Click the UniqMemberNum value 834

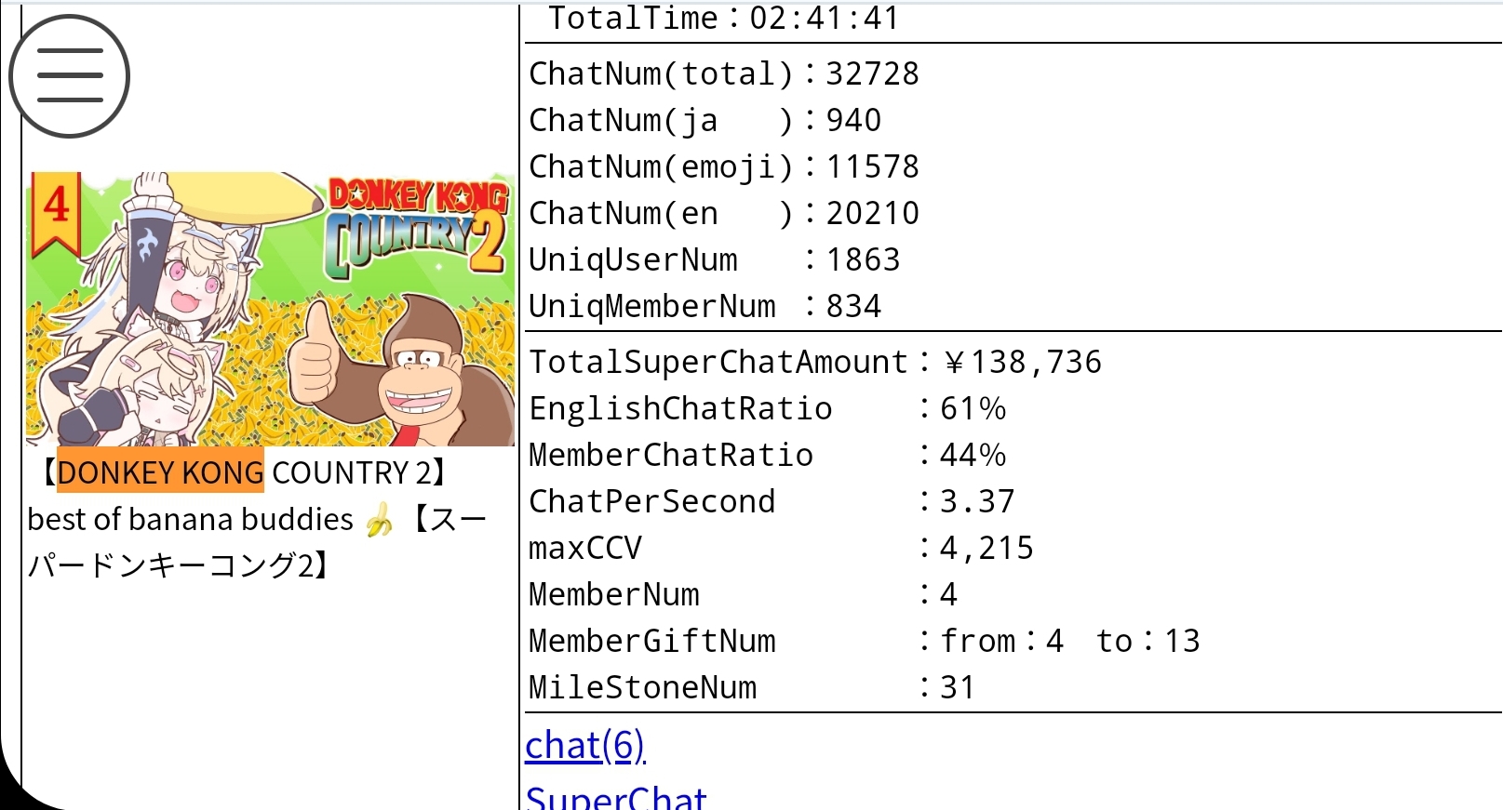click(853, 306)
